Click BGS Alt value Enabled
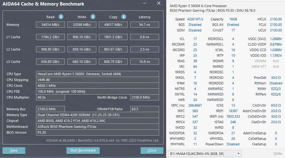The height and width of the screenshot is (158, 285). click(x=233, y=25)
